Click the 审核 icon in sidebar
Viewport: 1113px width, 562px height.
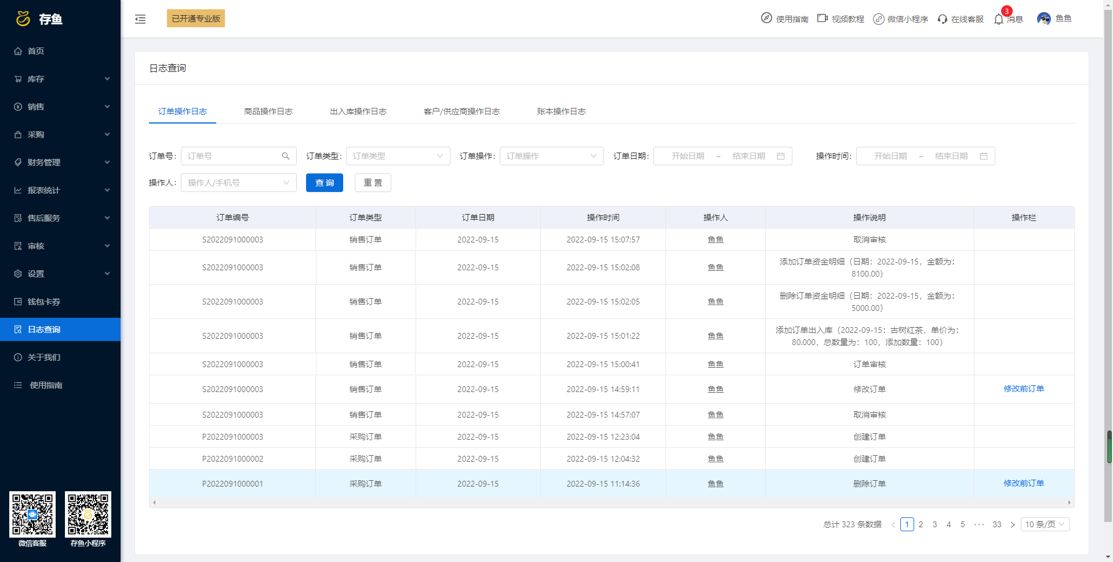click(x=18, y=246)
